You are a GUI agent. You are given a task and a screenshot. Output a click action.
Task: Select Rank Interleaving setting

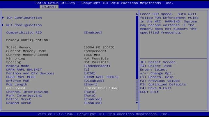tap(24, 96)
